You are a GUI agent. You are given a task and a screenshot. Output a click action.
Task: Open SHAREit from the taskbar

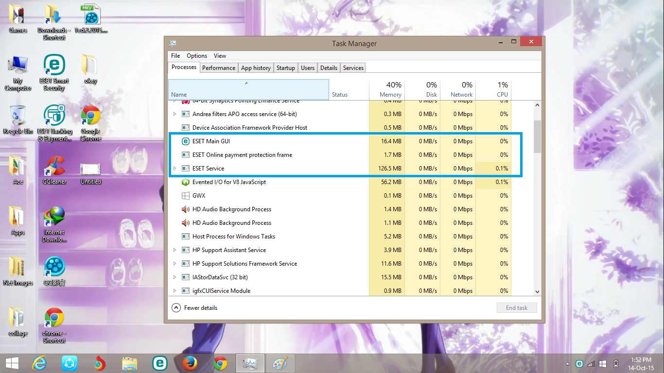[70, 363]
